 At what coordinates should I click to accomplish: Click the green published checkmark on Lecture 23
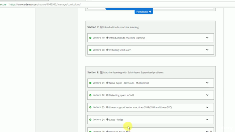(x=90, y=107)
